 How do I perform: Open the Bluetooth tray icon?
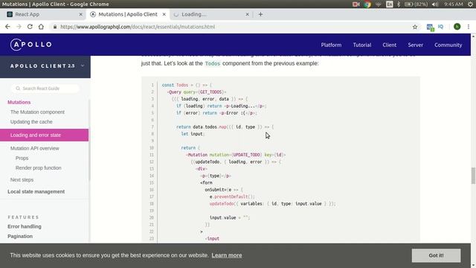[399, 4]
